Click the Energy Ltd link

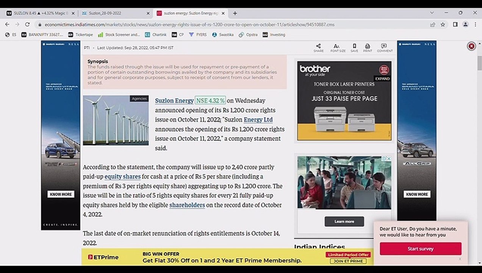tap(258, 119)
